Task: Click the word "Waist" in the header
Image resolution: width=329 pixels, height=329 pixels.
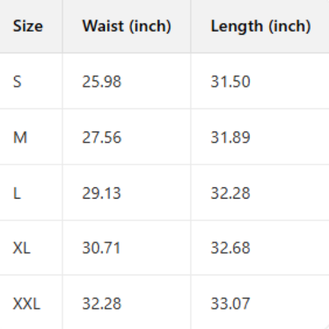Action: [102, 26]
